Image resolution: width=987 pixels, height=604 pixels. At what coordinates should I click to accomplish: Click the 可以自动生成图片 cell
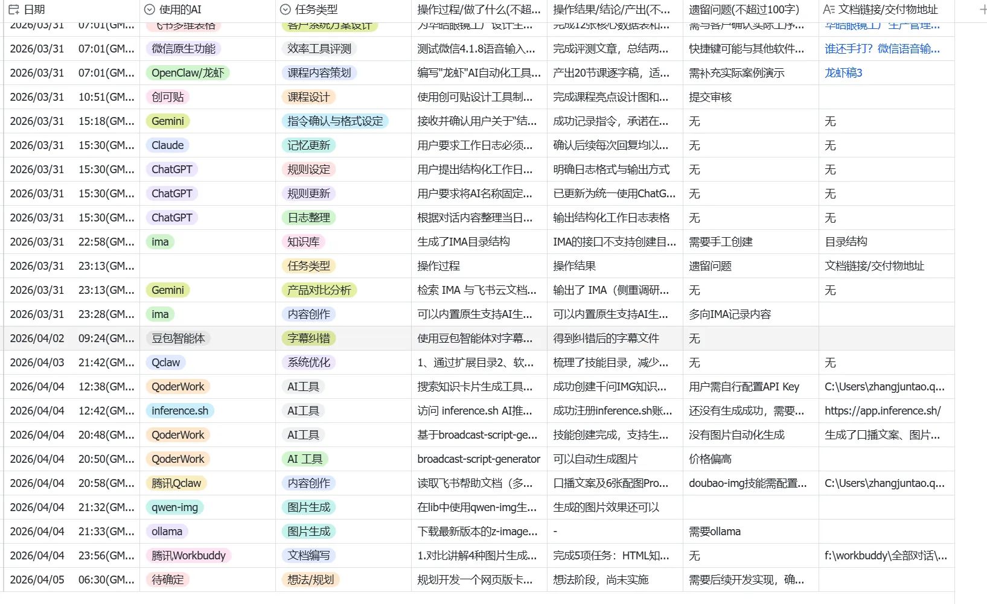tap(615, 459)
